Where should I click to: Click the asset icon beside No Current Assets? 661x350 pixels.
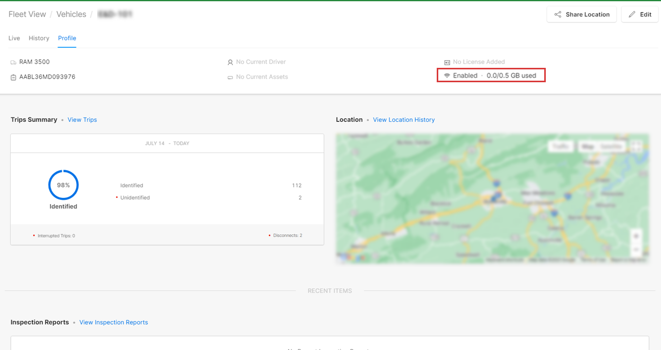pos(230,77)
